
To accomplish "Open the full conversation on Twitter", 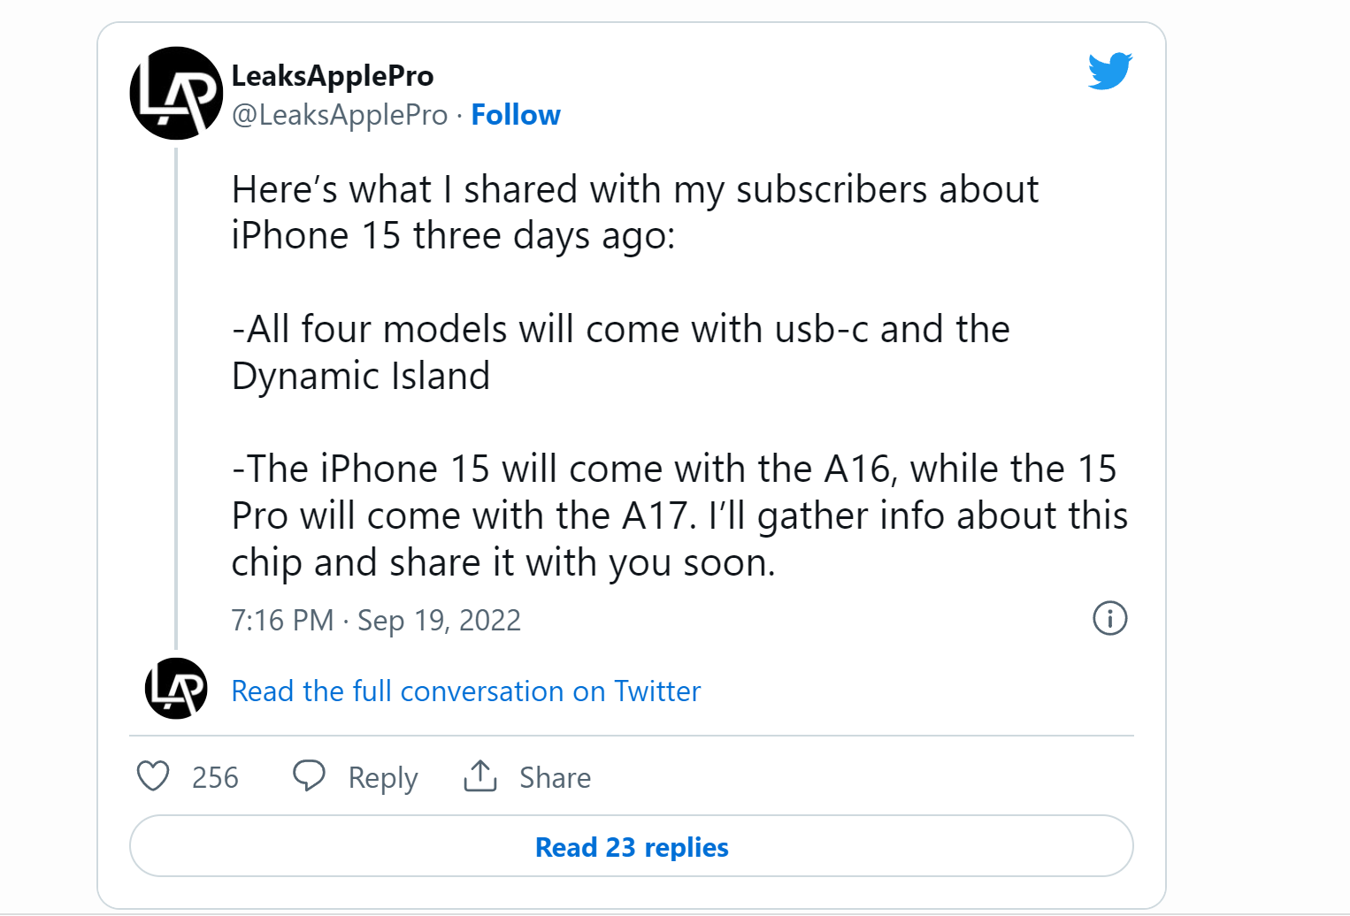I will pyautogui.click(x=465, y=691).
